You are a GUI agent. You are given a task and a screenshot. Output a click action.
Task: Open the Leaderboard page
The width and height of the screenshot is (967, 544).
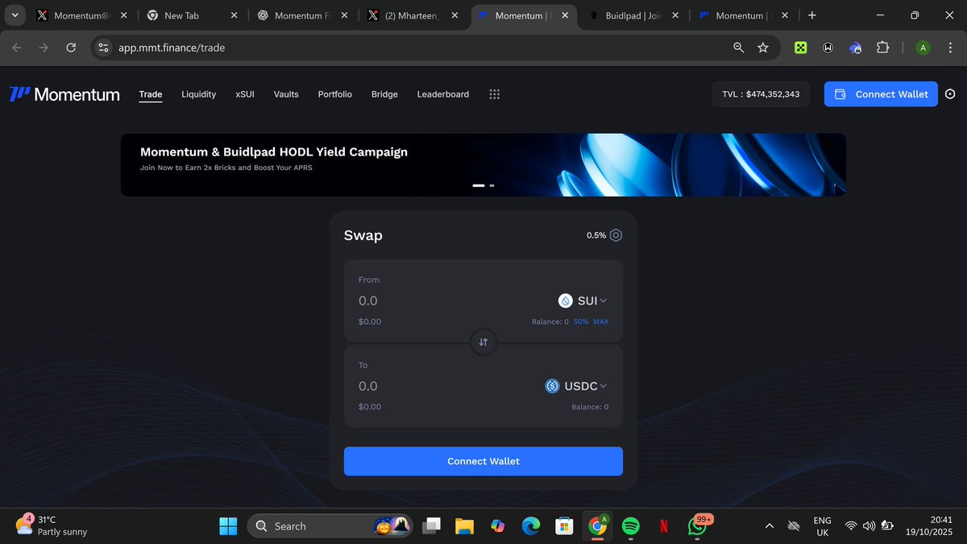point(443,94)
